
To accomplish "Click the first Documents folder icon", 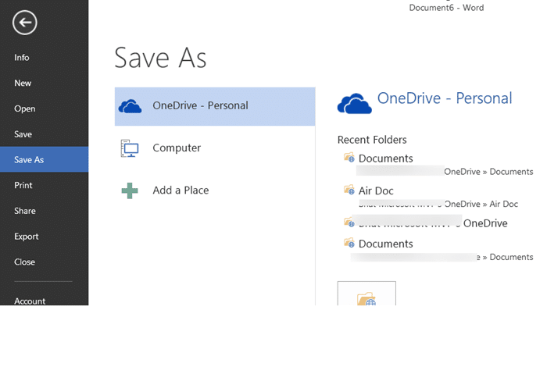I will [349, 158].
